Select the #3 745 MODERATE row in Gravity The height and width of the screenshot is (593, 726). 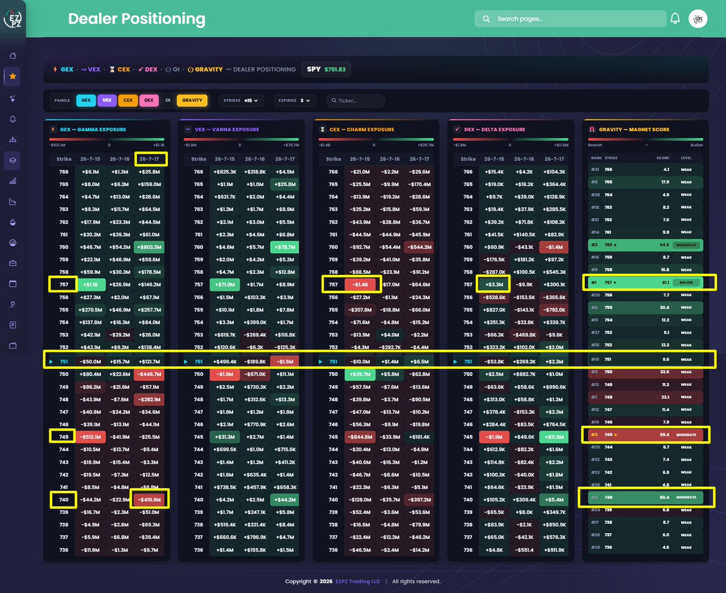pos(645,435)
